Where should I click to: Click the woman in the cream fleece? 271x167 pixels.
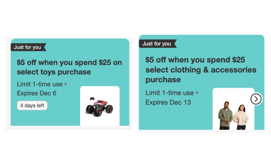click(x=240, y=117)
